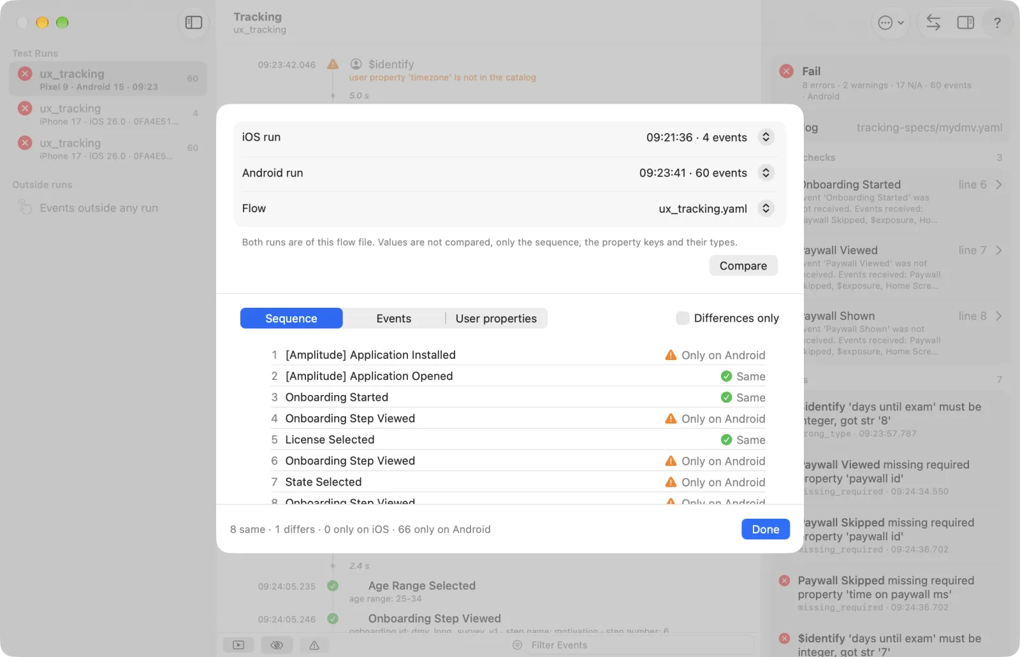This screenshot has width=1020, height=657.
Task: Expand the Paywall Viewed line 7 chevron
Action: pyautogui.click(x=999, y=250)
